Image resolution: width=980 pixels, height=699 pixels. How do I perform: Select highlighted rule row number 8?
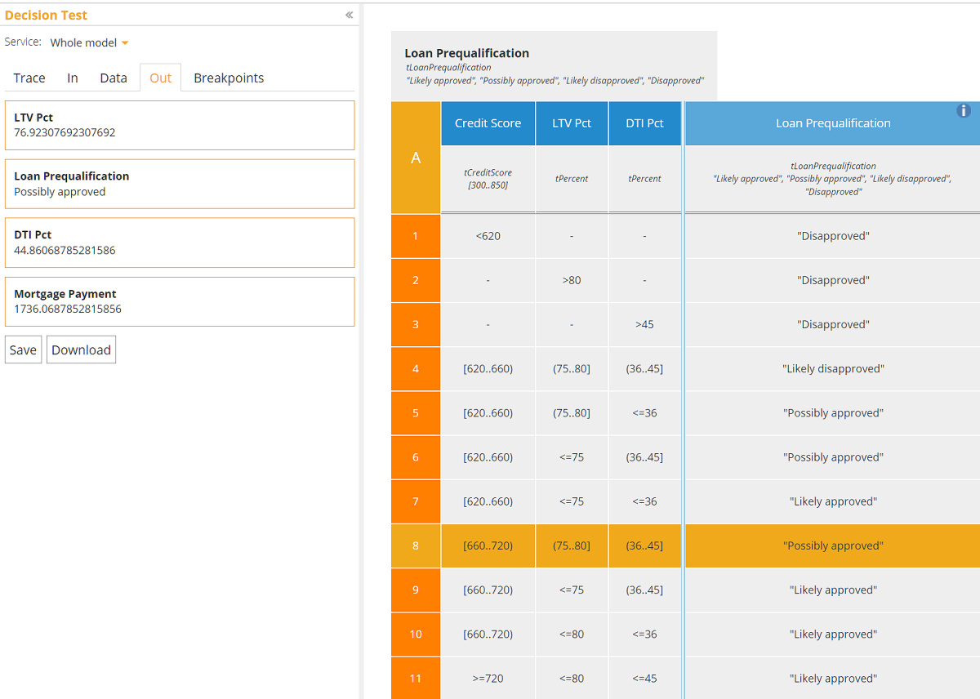pos(416,545)
